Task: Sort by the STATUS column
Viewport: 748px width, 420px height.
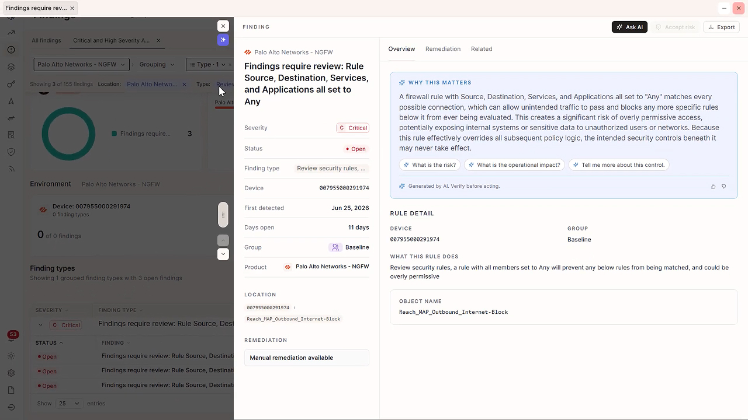Action: pos(49,343)
